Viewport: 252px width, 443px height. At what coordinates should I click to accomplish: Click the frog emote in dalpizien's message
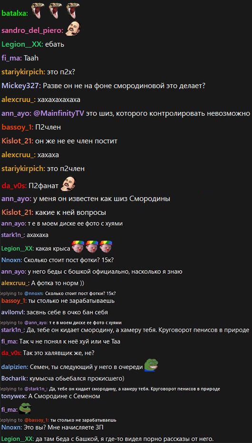(151, 365)
